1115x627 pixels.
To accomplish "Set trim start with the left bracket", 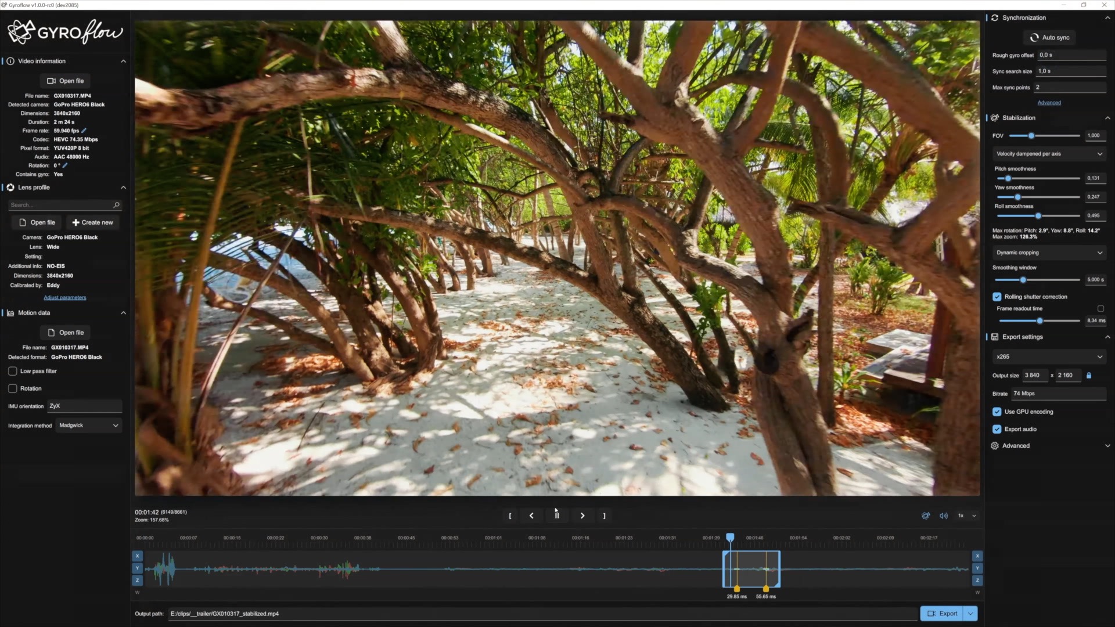I will tap(510, 516).
